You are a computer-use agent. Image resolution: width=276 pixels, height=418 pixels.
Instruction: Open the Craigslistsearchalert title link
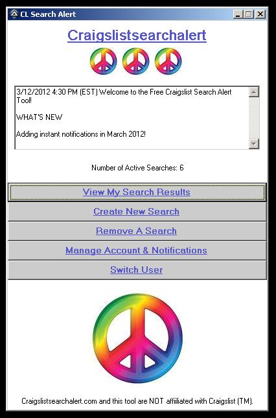137,36
